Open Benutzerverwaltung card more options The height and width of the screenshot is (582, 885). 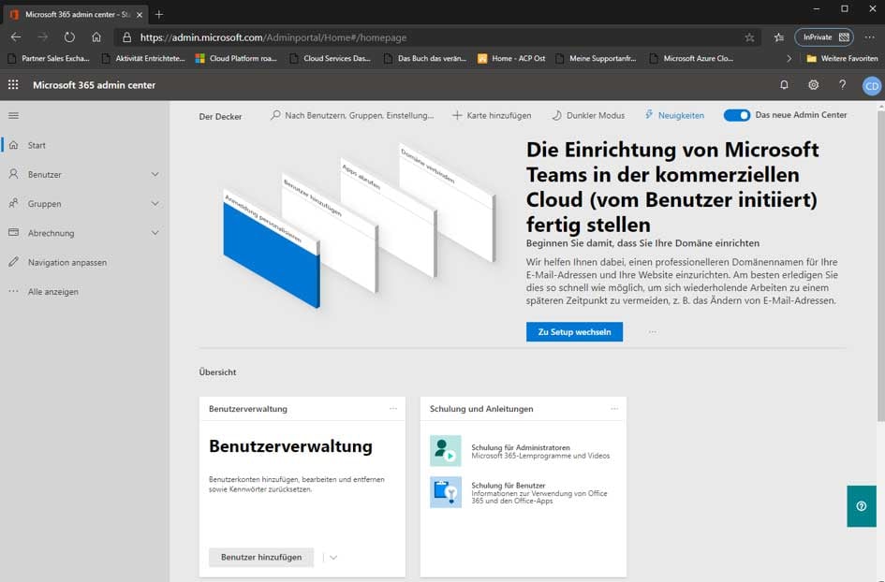(x=393, y=408)
